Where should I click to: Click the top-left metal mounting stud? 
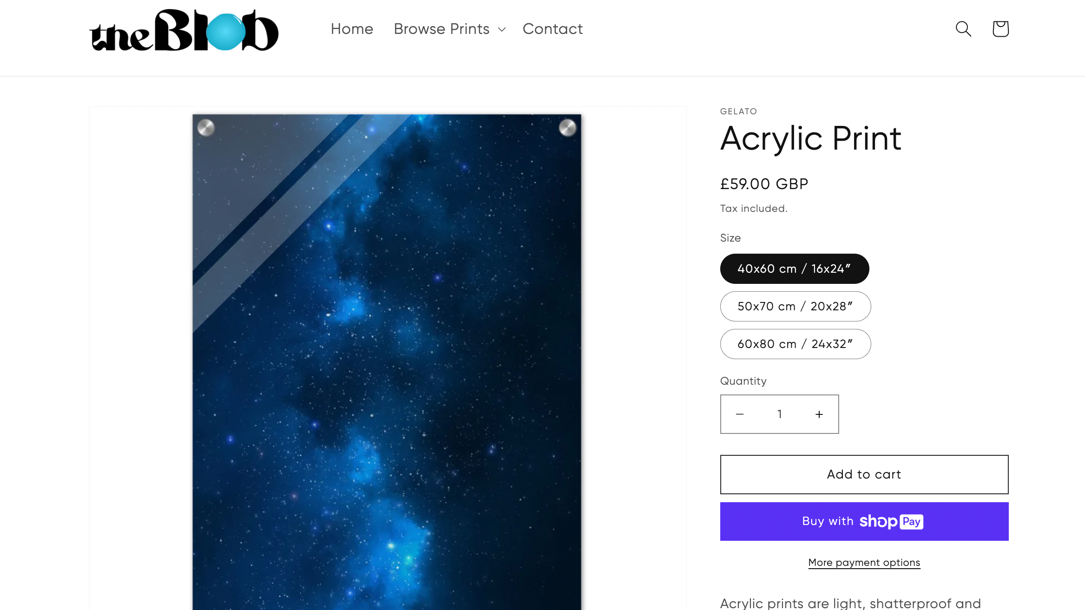[x=206, y=127]
